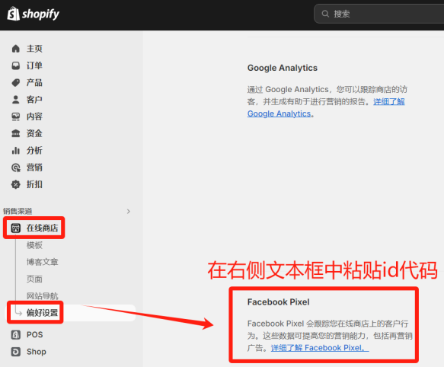Viewport: 444px width, 367px height.
Task: Expand the 销售渠道 chevron arrow
Action: 128,211
